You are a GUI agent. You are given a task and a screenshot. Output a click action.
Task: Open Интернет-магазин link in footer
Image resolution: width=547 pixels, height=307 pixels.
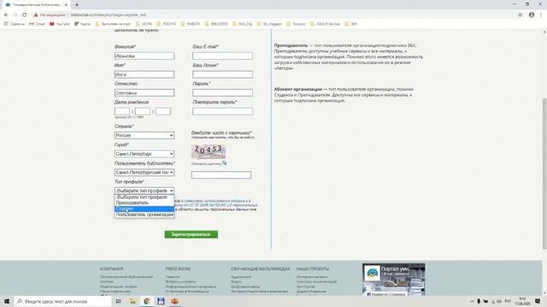tap(312, 277)
